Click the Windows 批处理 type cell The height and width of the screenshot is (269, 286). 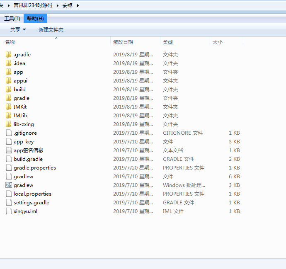184,185
